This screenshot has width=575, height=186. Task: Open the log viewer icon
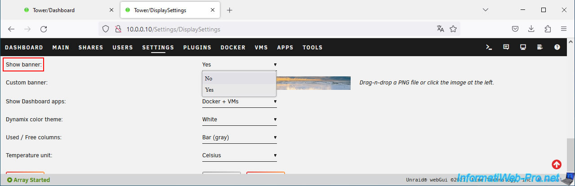point(540,47)
